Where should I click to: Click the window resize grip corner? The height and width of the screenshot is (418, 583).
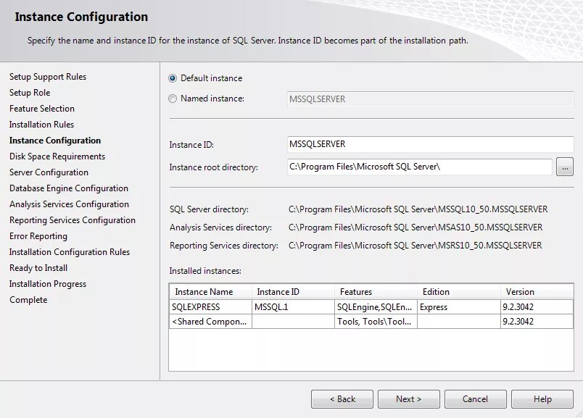(x=579, y=414)
